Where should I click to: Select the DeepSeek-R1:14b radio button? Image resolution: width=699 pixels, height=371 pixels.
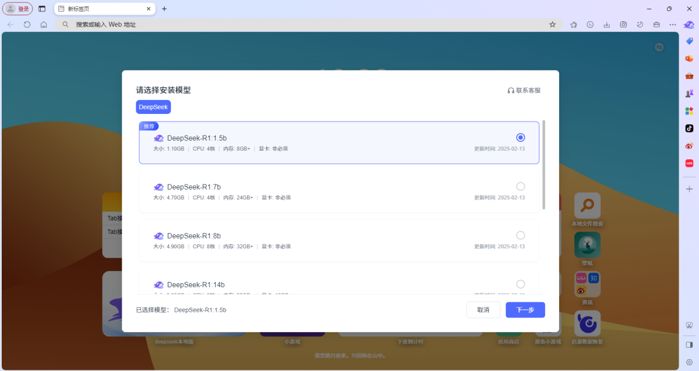[520, 284]
